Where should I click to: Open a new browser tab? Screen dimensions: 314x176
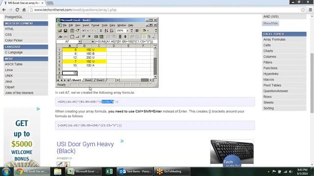click(x=50, y=3)
